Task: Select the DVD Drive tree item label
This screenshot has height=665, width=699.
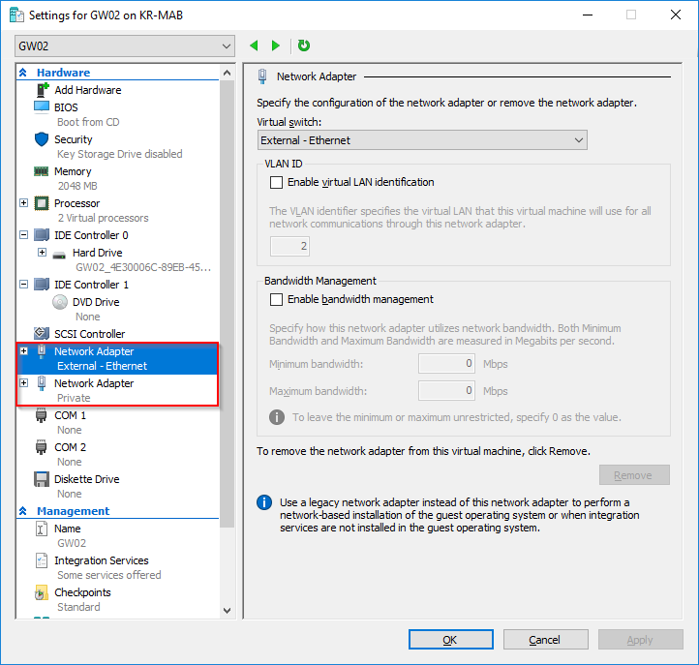Action: 96,302
